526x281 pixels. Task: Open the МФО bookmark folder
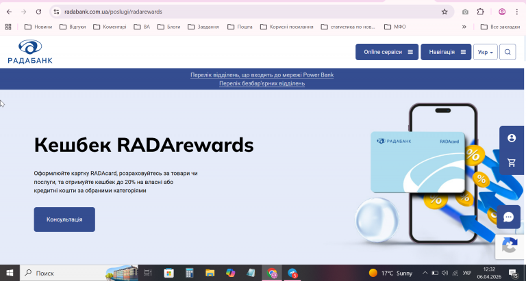tap(394, 27)
